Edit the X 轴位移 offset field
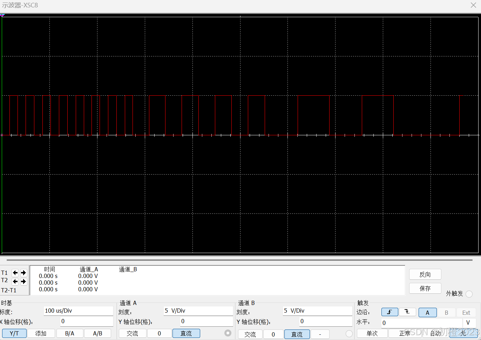Viewport: 481px width, 340px height. (87, 321)
